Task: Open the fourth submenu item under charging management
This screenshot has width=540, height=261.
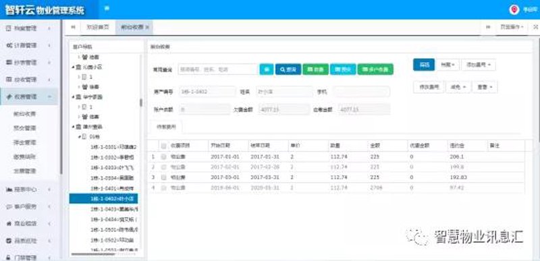Action: click(x=24, y=157)
